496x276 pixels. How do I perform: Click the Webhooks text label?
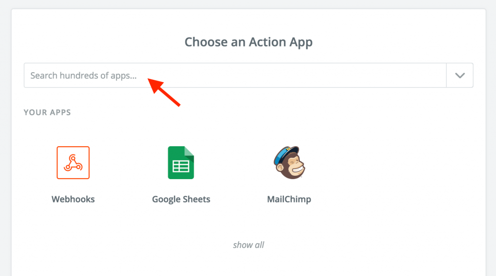point(73,199)
